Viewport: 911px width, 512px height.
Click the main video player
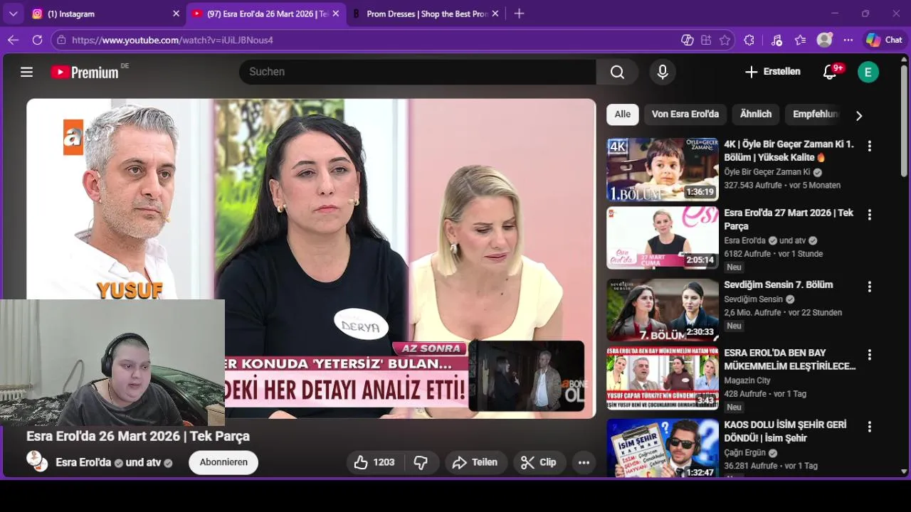coord(311,258)
